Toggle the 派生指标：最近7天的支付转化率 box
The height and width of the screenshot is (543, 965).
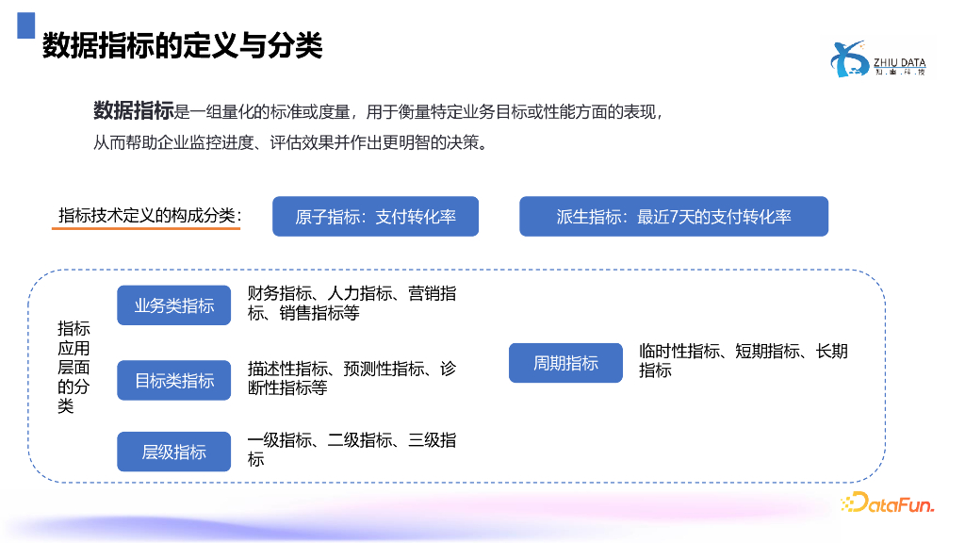[673, 216]
